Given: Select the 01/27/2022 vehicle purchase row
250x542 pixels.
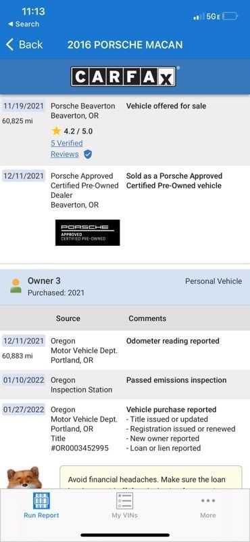Looking at the screenshot, I should 125,429.
